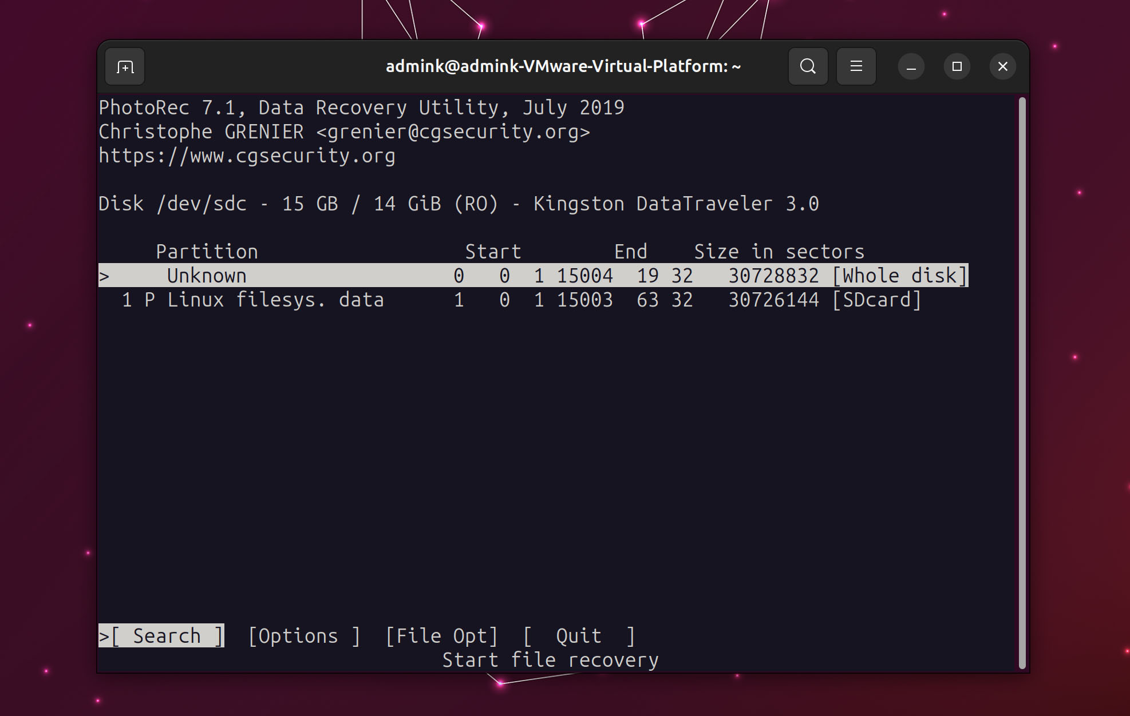This screenshot has height=716, width=1130.
Task: Click the https://www.cgsecurity.org URL text
Action: 247,156
